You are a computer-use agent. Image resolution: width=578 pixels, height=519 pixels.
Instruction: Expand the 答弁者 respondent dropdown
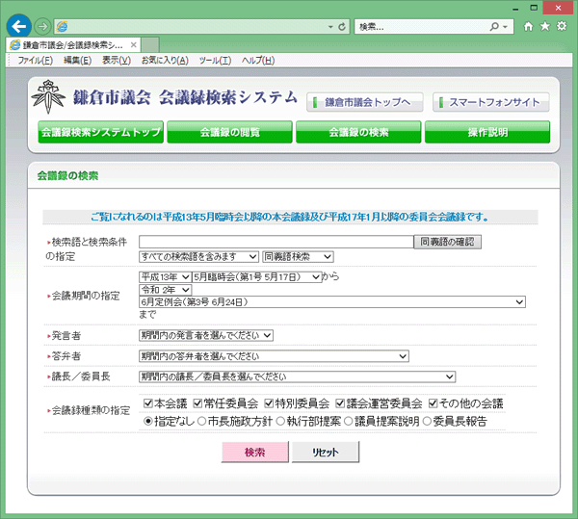click(274, 356)
